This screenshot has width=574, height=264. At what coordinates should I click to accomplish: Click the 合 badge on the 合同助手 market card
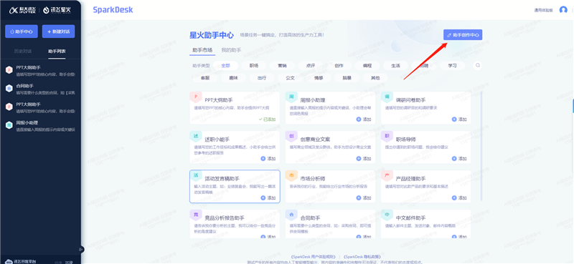[x=291, y=215]
